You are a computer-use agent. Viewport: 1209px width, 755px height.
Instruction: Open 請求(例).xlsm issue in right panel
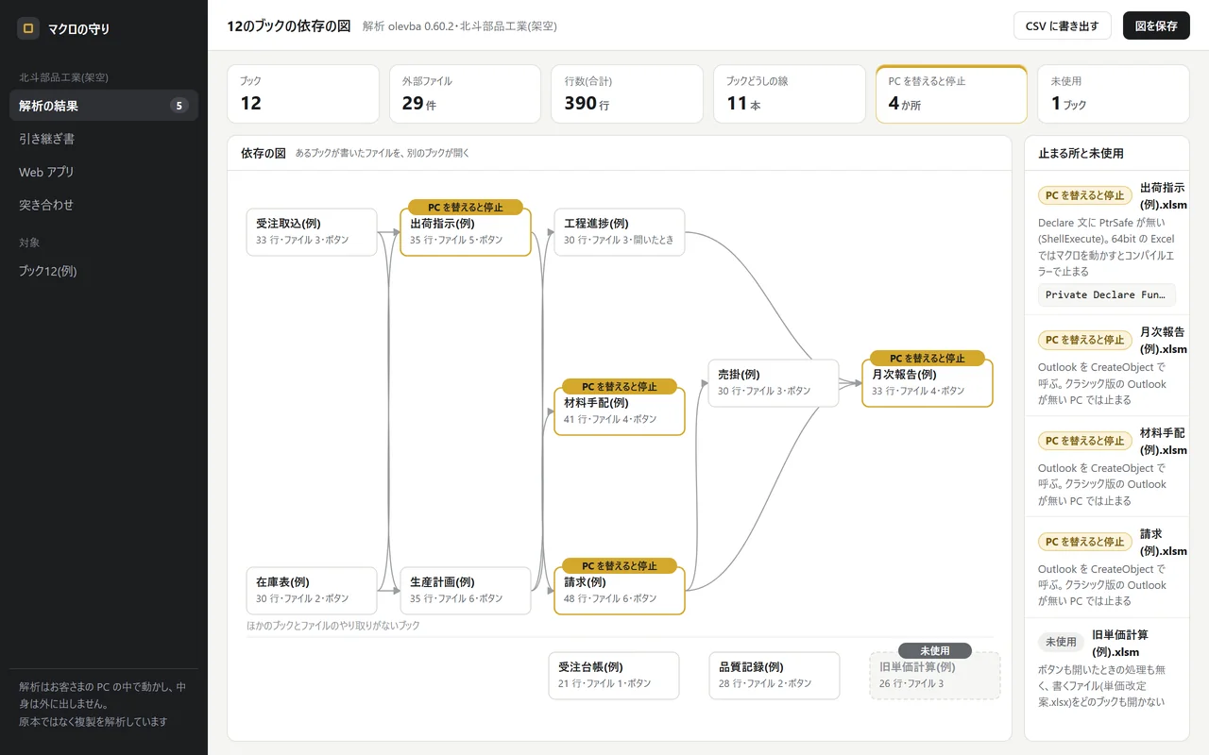click(1107, 568)
